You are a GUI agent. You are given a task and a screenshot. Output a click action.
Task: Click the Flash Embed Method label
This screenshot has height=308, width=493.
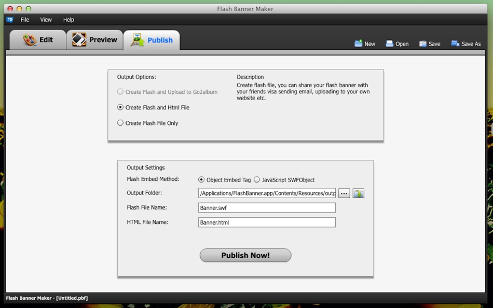[x=153, y=179]
